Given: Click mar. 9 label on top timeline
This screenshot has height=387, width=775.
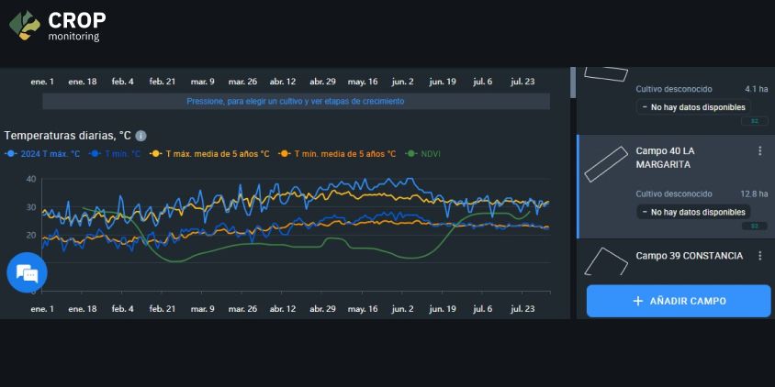Looking at the screenshot, I should click(202, 82).
